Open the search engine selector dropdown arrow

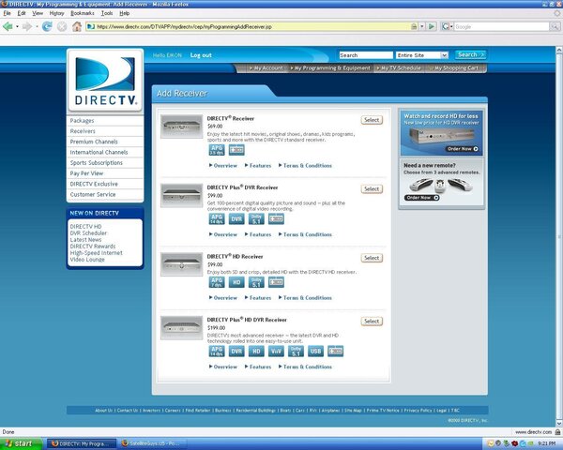451,26
